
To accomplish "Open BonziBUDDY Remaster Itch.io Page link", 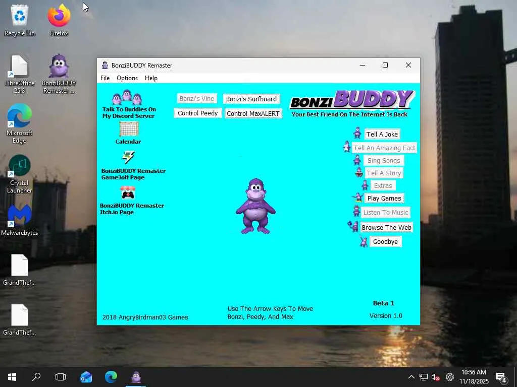I will 132,209.
